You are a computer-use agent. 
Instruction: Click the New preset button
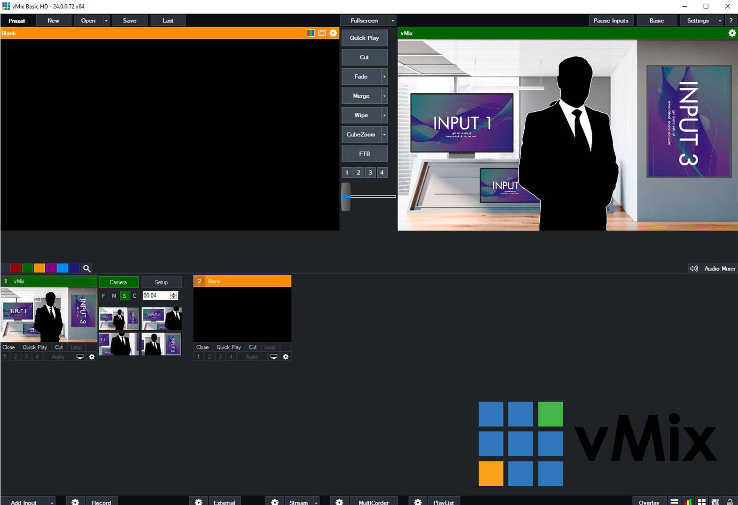54,21
